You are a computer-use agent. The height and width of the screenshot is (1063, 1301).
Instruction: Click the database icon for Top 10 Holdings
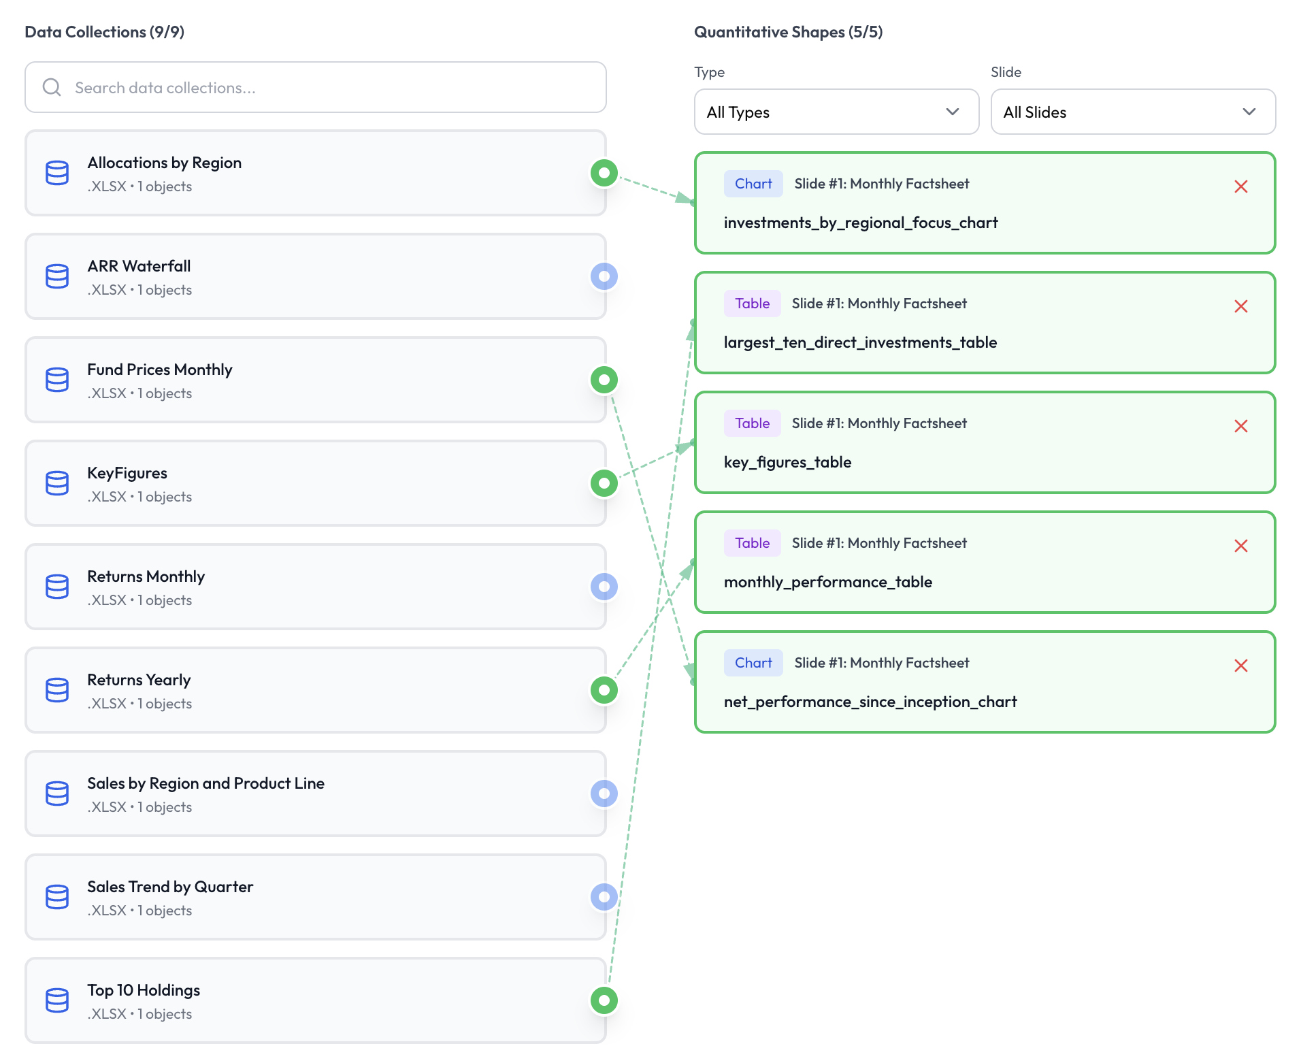click(x=57, y=1000)
